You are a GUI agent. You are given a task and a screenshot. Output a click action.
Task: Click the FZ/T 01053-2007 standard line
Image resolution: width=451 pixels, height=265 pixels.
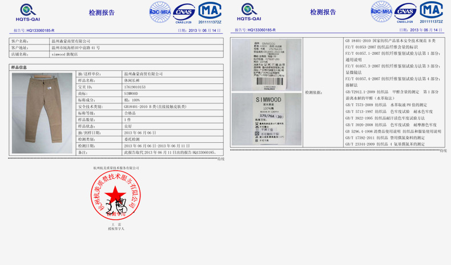[x=382, y=47]
